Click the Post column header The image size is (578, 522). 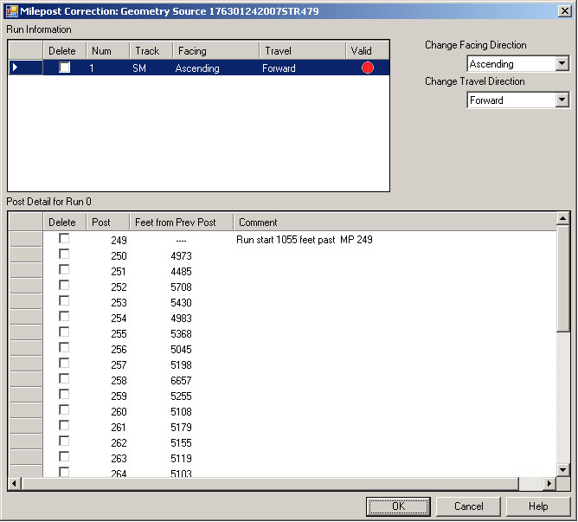pos(107,222)
